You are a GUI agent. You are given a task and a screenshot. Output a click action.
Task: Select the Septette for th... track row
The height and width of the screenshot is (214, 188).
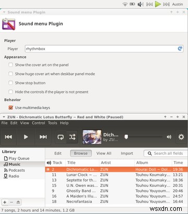tap(116, 180)
